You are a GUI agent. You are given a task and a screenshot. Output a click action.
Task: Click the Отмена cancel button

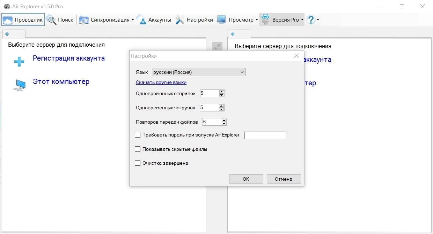(x=284, y=179)
